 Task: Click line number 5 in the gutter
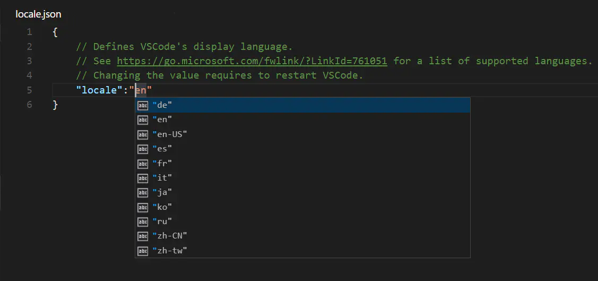(x=29, y=90)
